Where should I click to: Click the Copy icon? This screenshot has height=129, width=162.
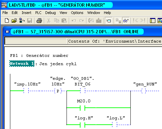point(57,21)
